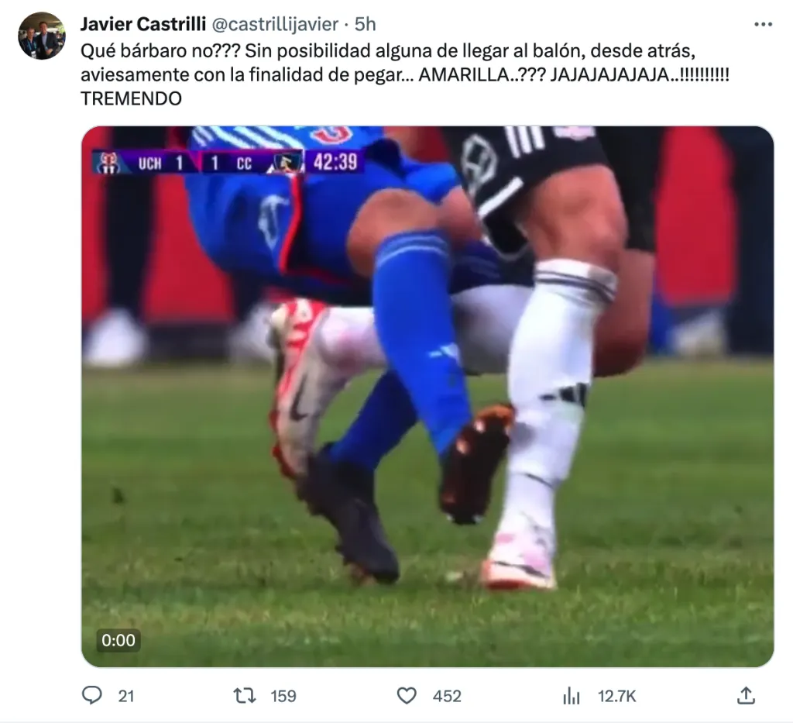Click the 452 likes count
Image resolution: width=793 pixels, height=723 pixels.
pos(447,696)
